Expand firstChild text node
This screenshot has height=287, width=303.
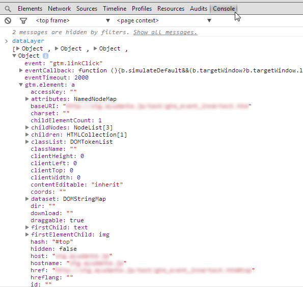(x=27, y=227)
